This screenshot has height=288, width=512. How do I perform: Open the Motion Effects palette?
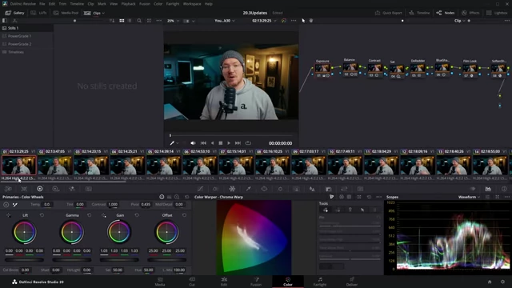coord(89,189)
